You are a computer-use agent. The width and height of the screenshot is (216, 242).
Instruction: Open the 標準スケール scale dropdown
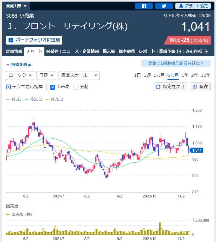coord(79,76)
